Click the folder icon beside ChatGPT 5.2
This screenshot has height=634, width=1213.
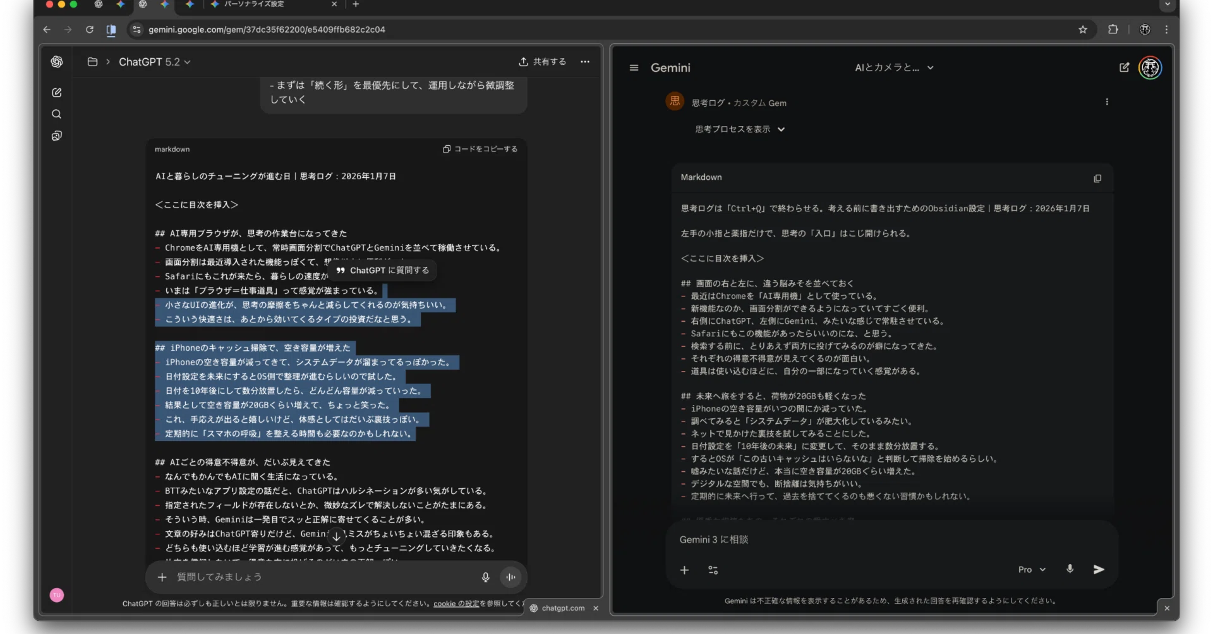pos(92,62)
